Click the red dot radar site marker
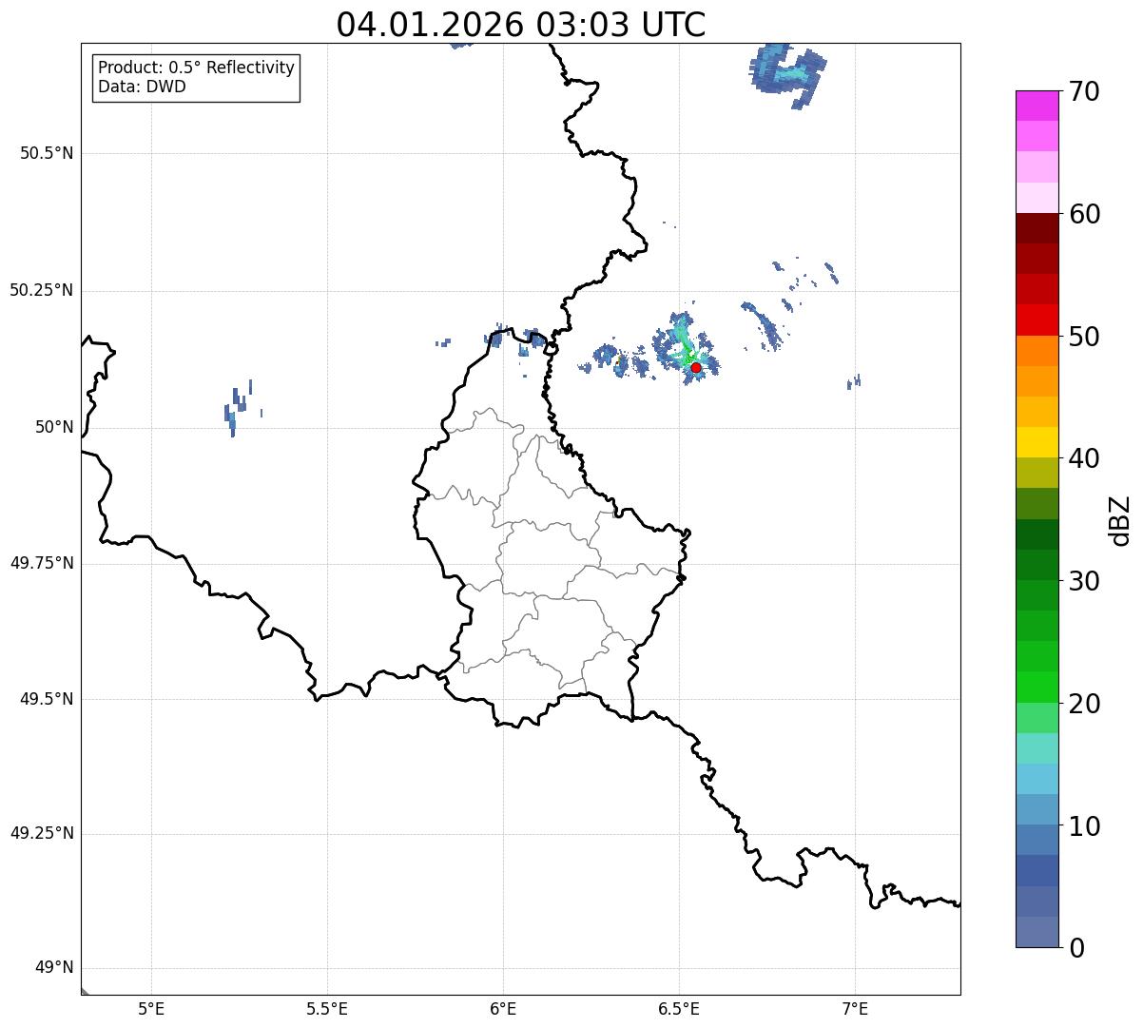The height and width of the screenshot is (1028, 1143). 695,367
